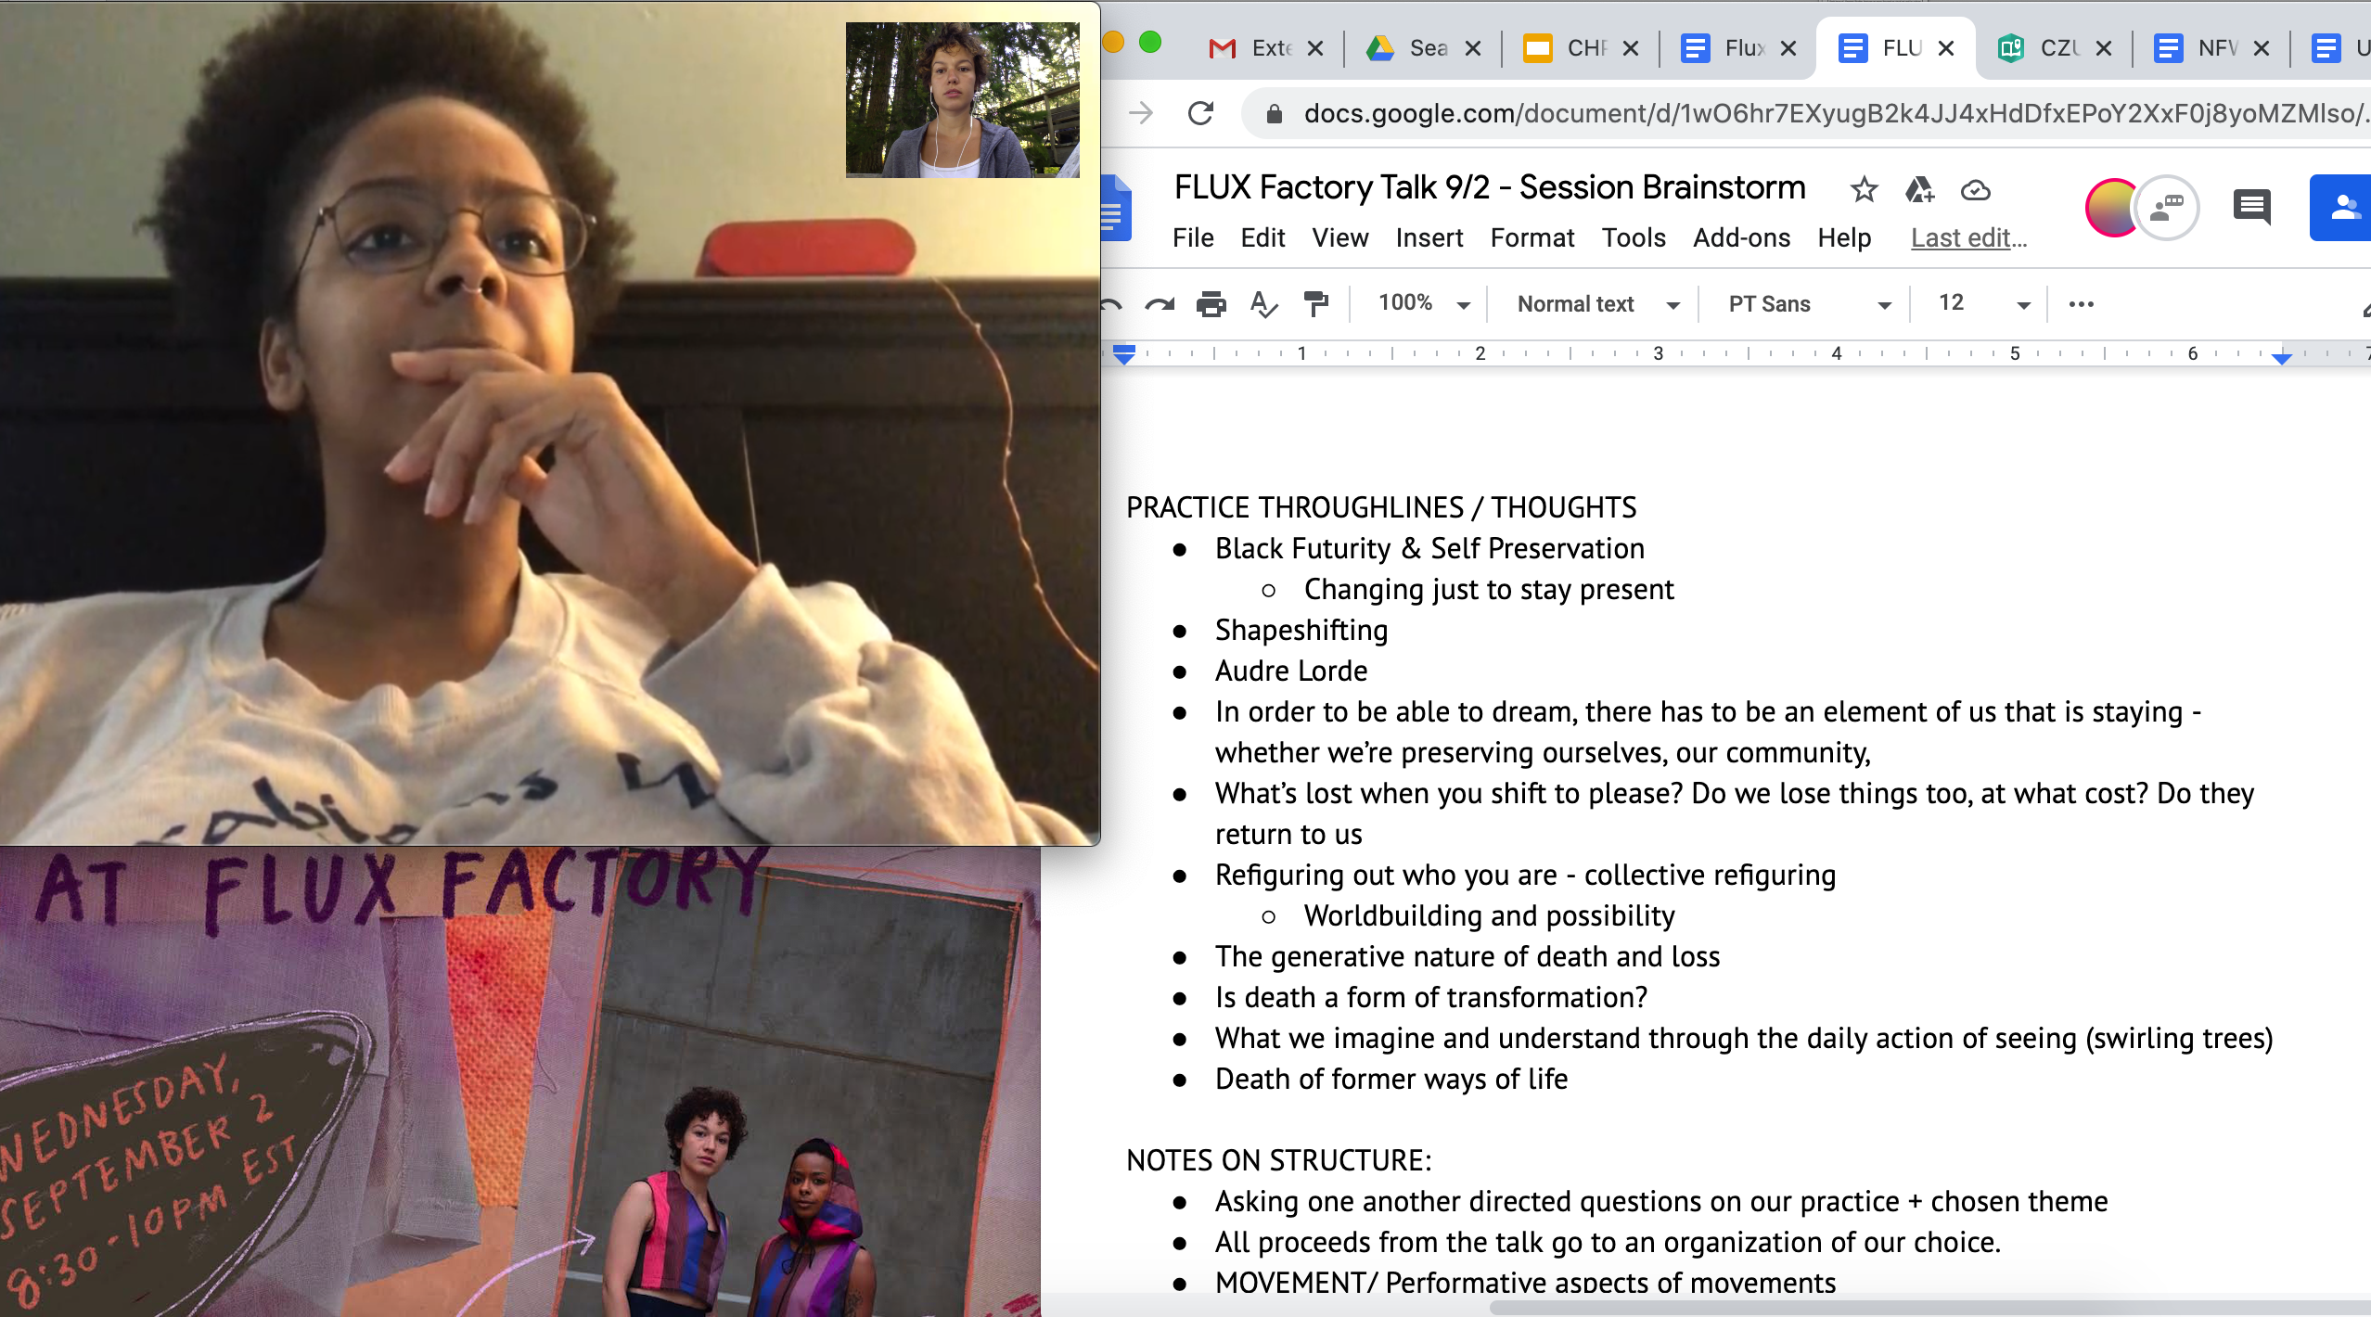Click the blue Share button
The width and height of the screenshot is (2371, 1317).
coord(2341,208)
